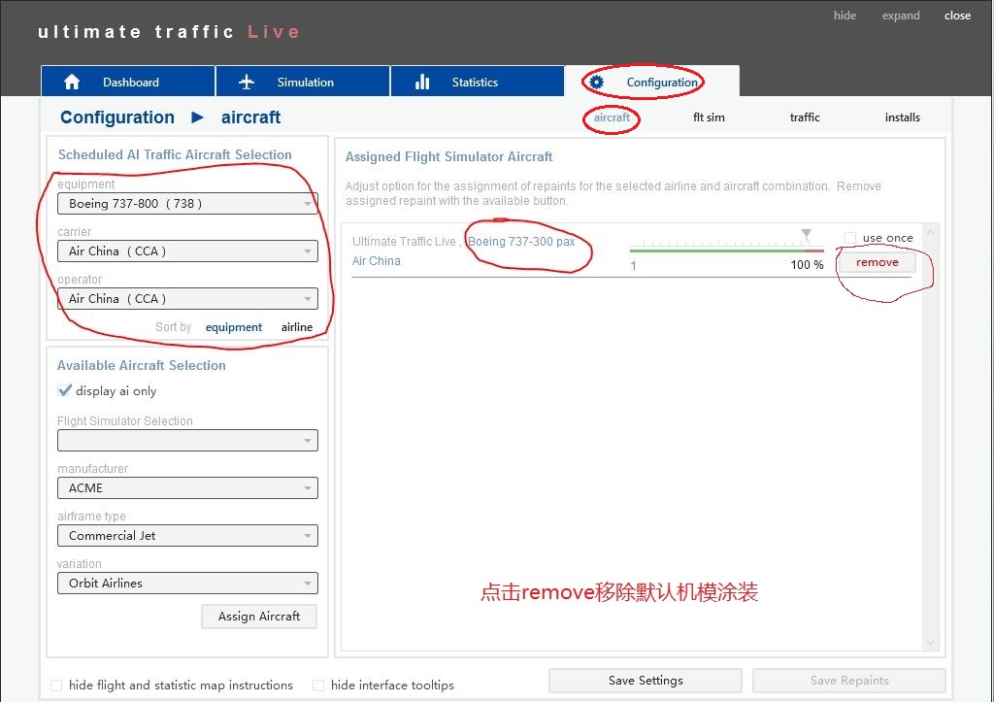Click the Statistics bar chart icon

coord(422,82)
